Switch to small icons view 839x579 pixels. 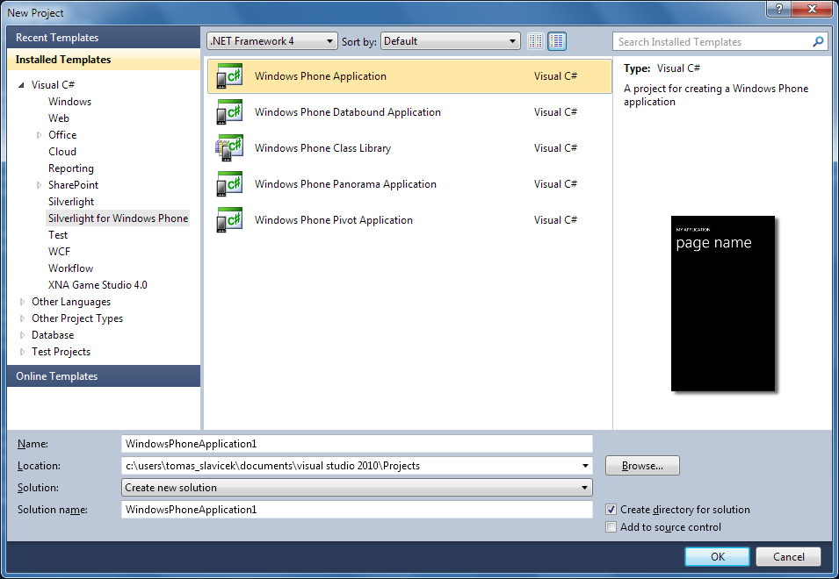536,41
